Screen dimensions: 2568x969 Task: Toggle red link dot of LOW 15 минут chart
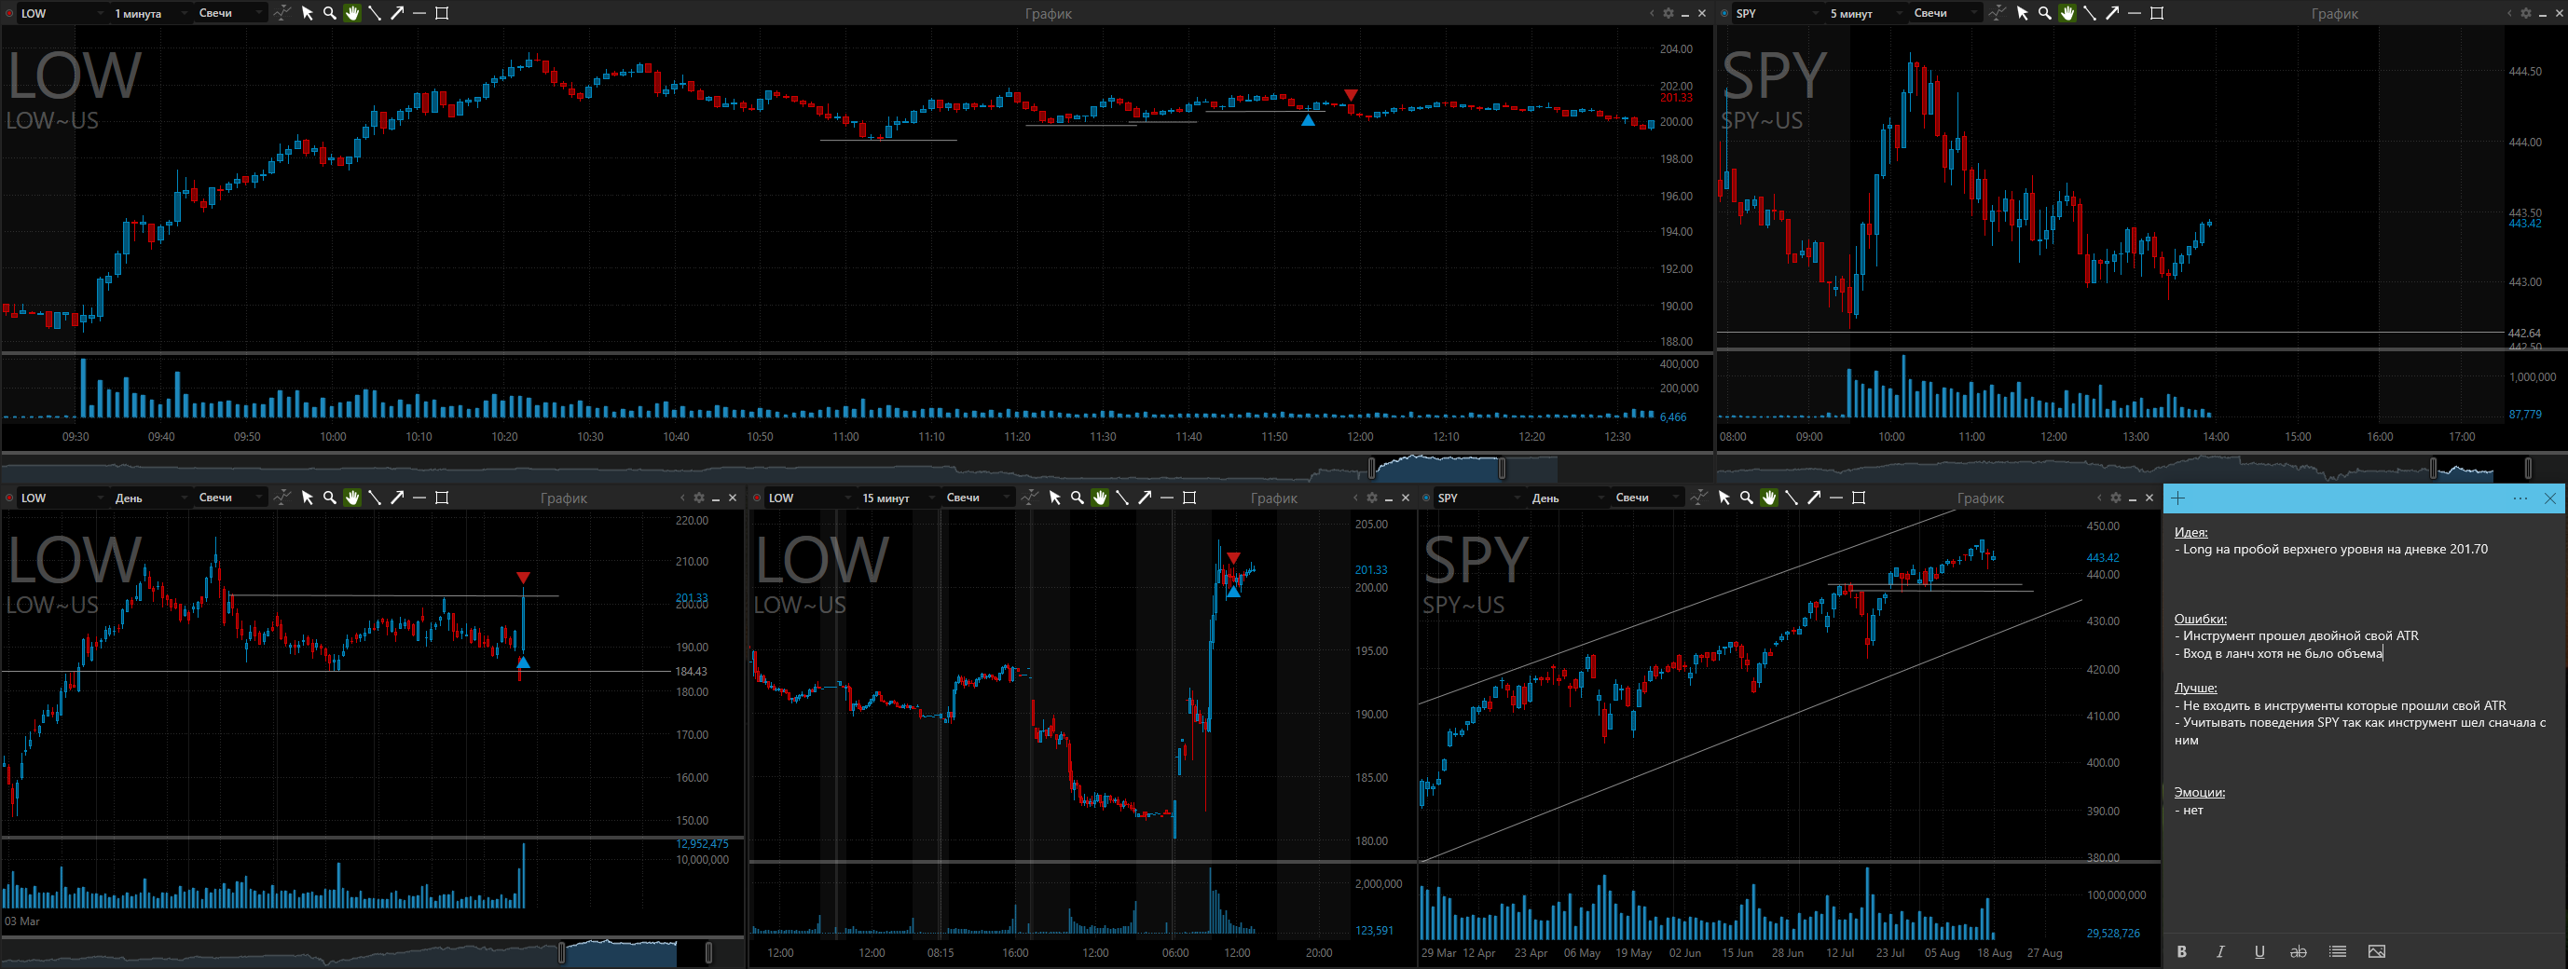tap(758, 498)
